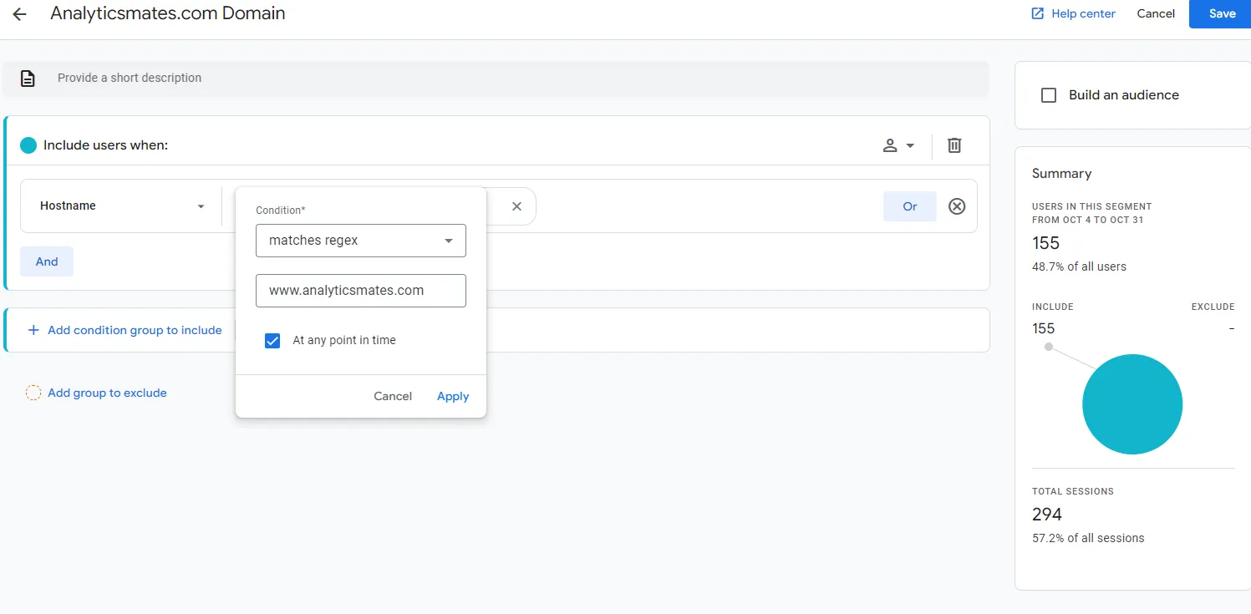The image size is (1251, 614).
Task: Delete condition group with trash icon
Action: pos(954,145)
